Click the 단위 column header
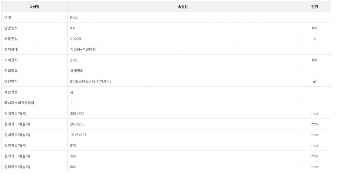Image resolution: width=338 pixels, height=177 pixels. pyautogui.click(x=314, y=7)
